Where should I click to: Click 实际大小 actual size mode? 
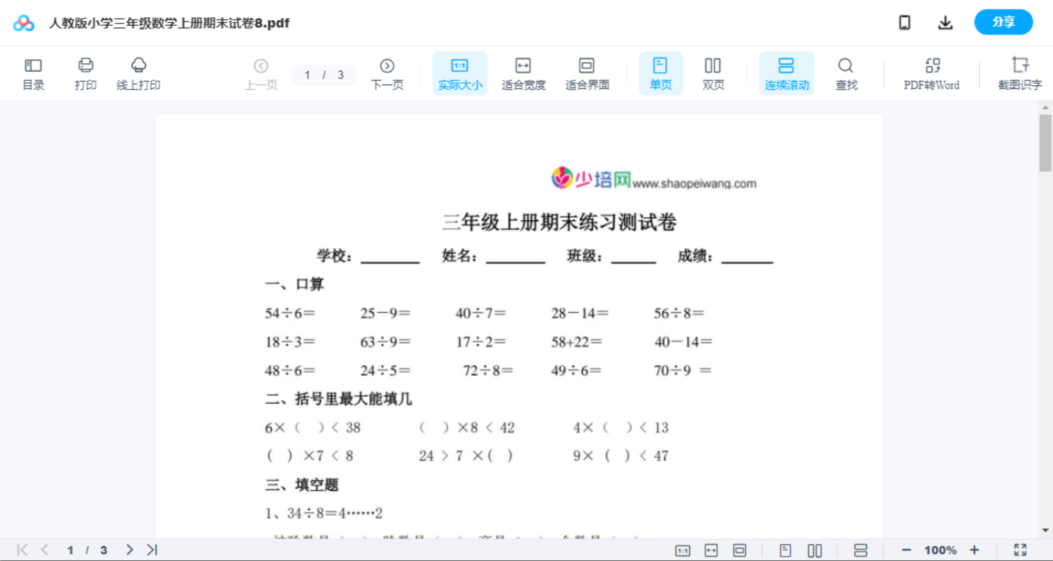[460, 73]
